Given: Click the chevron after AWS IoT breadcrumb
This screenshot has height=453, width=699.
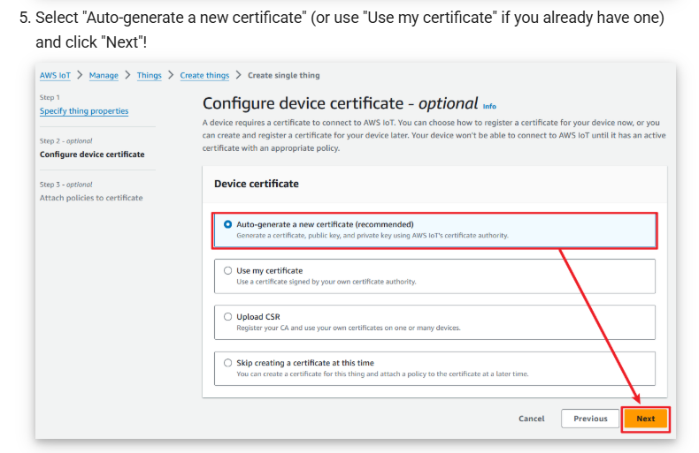Looking at the screenshot, I should 80,76.
